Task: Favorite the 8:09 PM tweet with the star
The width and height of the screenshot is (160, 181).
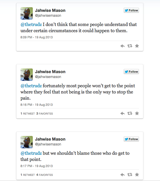Action: [137, 46]
